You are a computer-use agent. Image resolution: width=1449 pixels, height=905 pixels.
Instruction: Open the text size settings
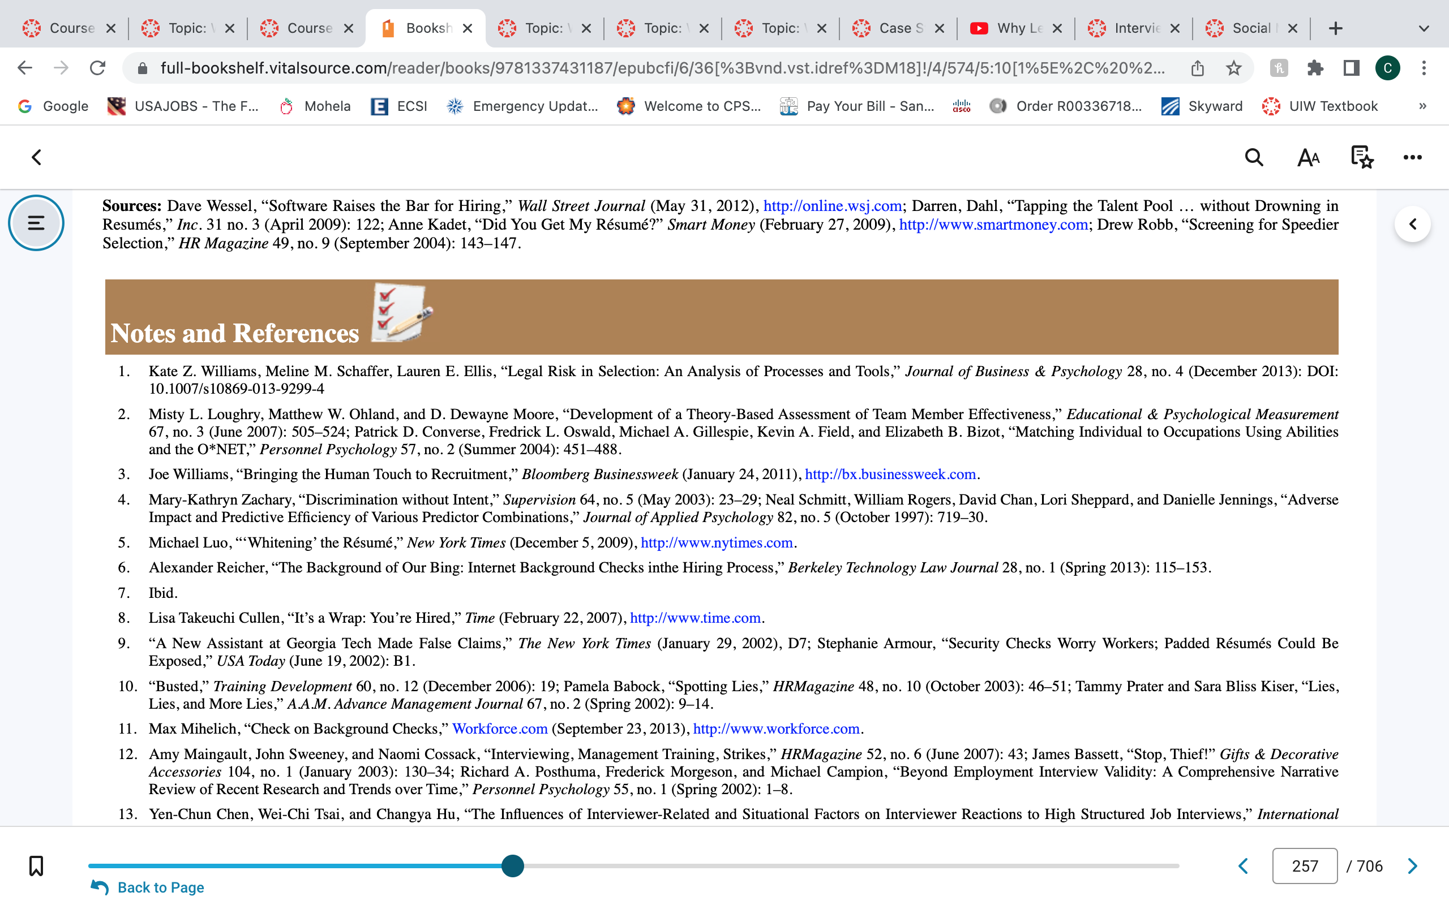tap(1308, 157)
